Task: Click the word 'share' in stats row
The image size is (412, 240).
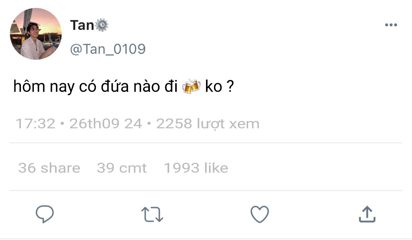Action: tap(60, 168)
